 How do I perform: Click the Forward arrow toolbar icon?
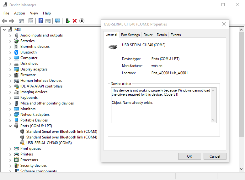(x=12, y=21)
